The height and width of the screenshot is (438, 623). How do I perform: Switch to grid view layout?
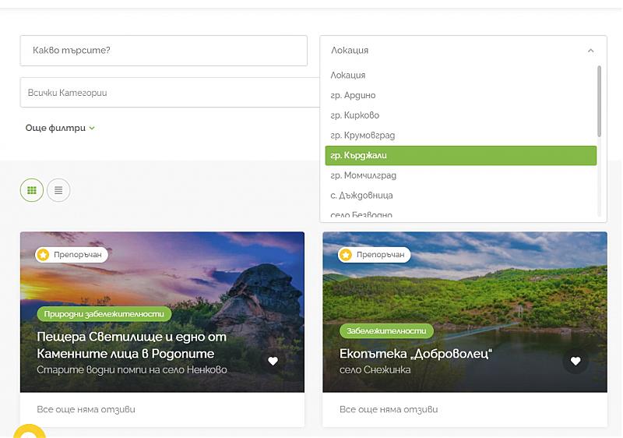point(32,189)
